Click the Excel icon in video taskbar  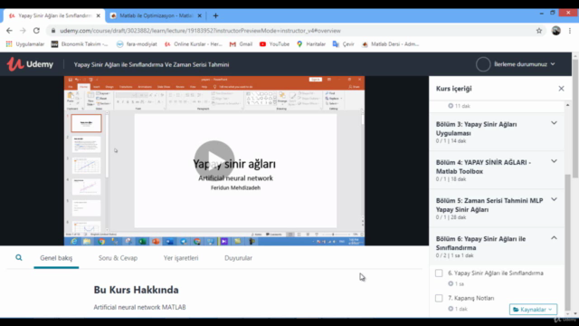pos(142,242)
